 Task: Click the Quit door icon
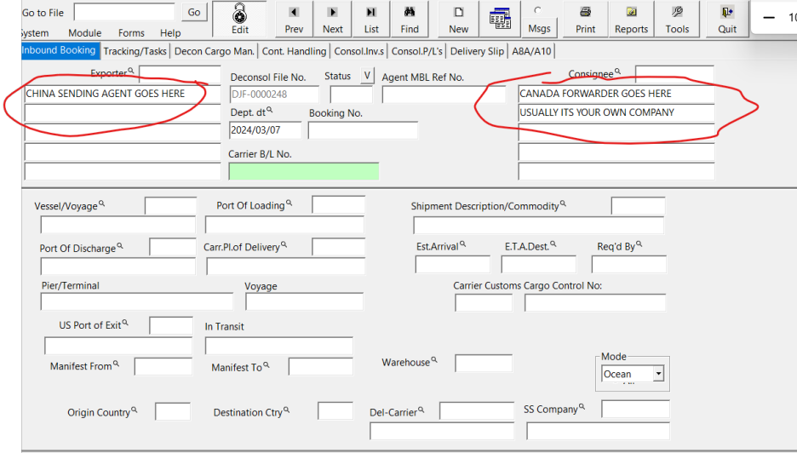coord(727,12)
